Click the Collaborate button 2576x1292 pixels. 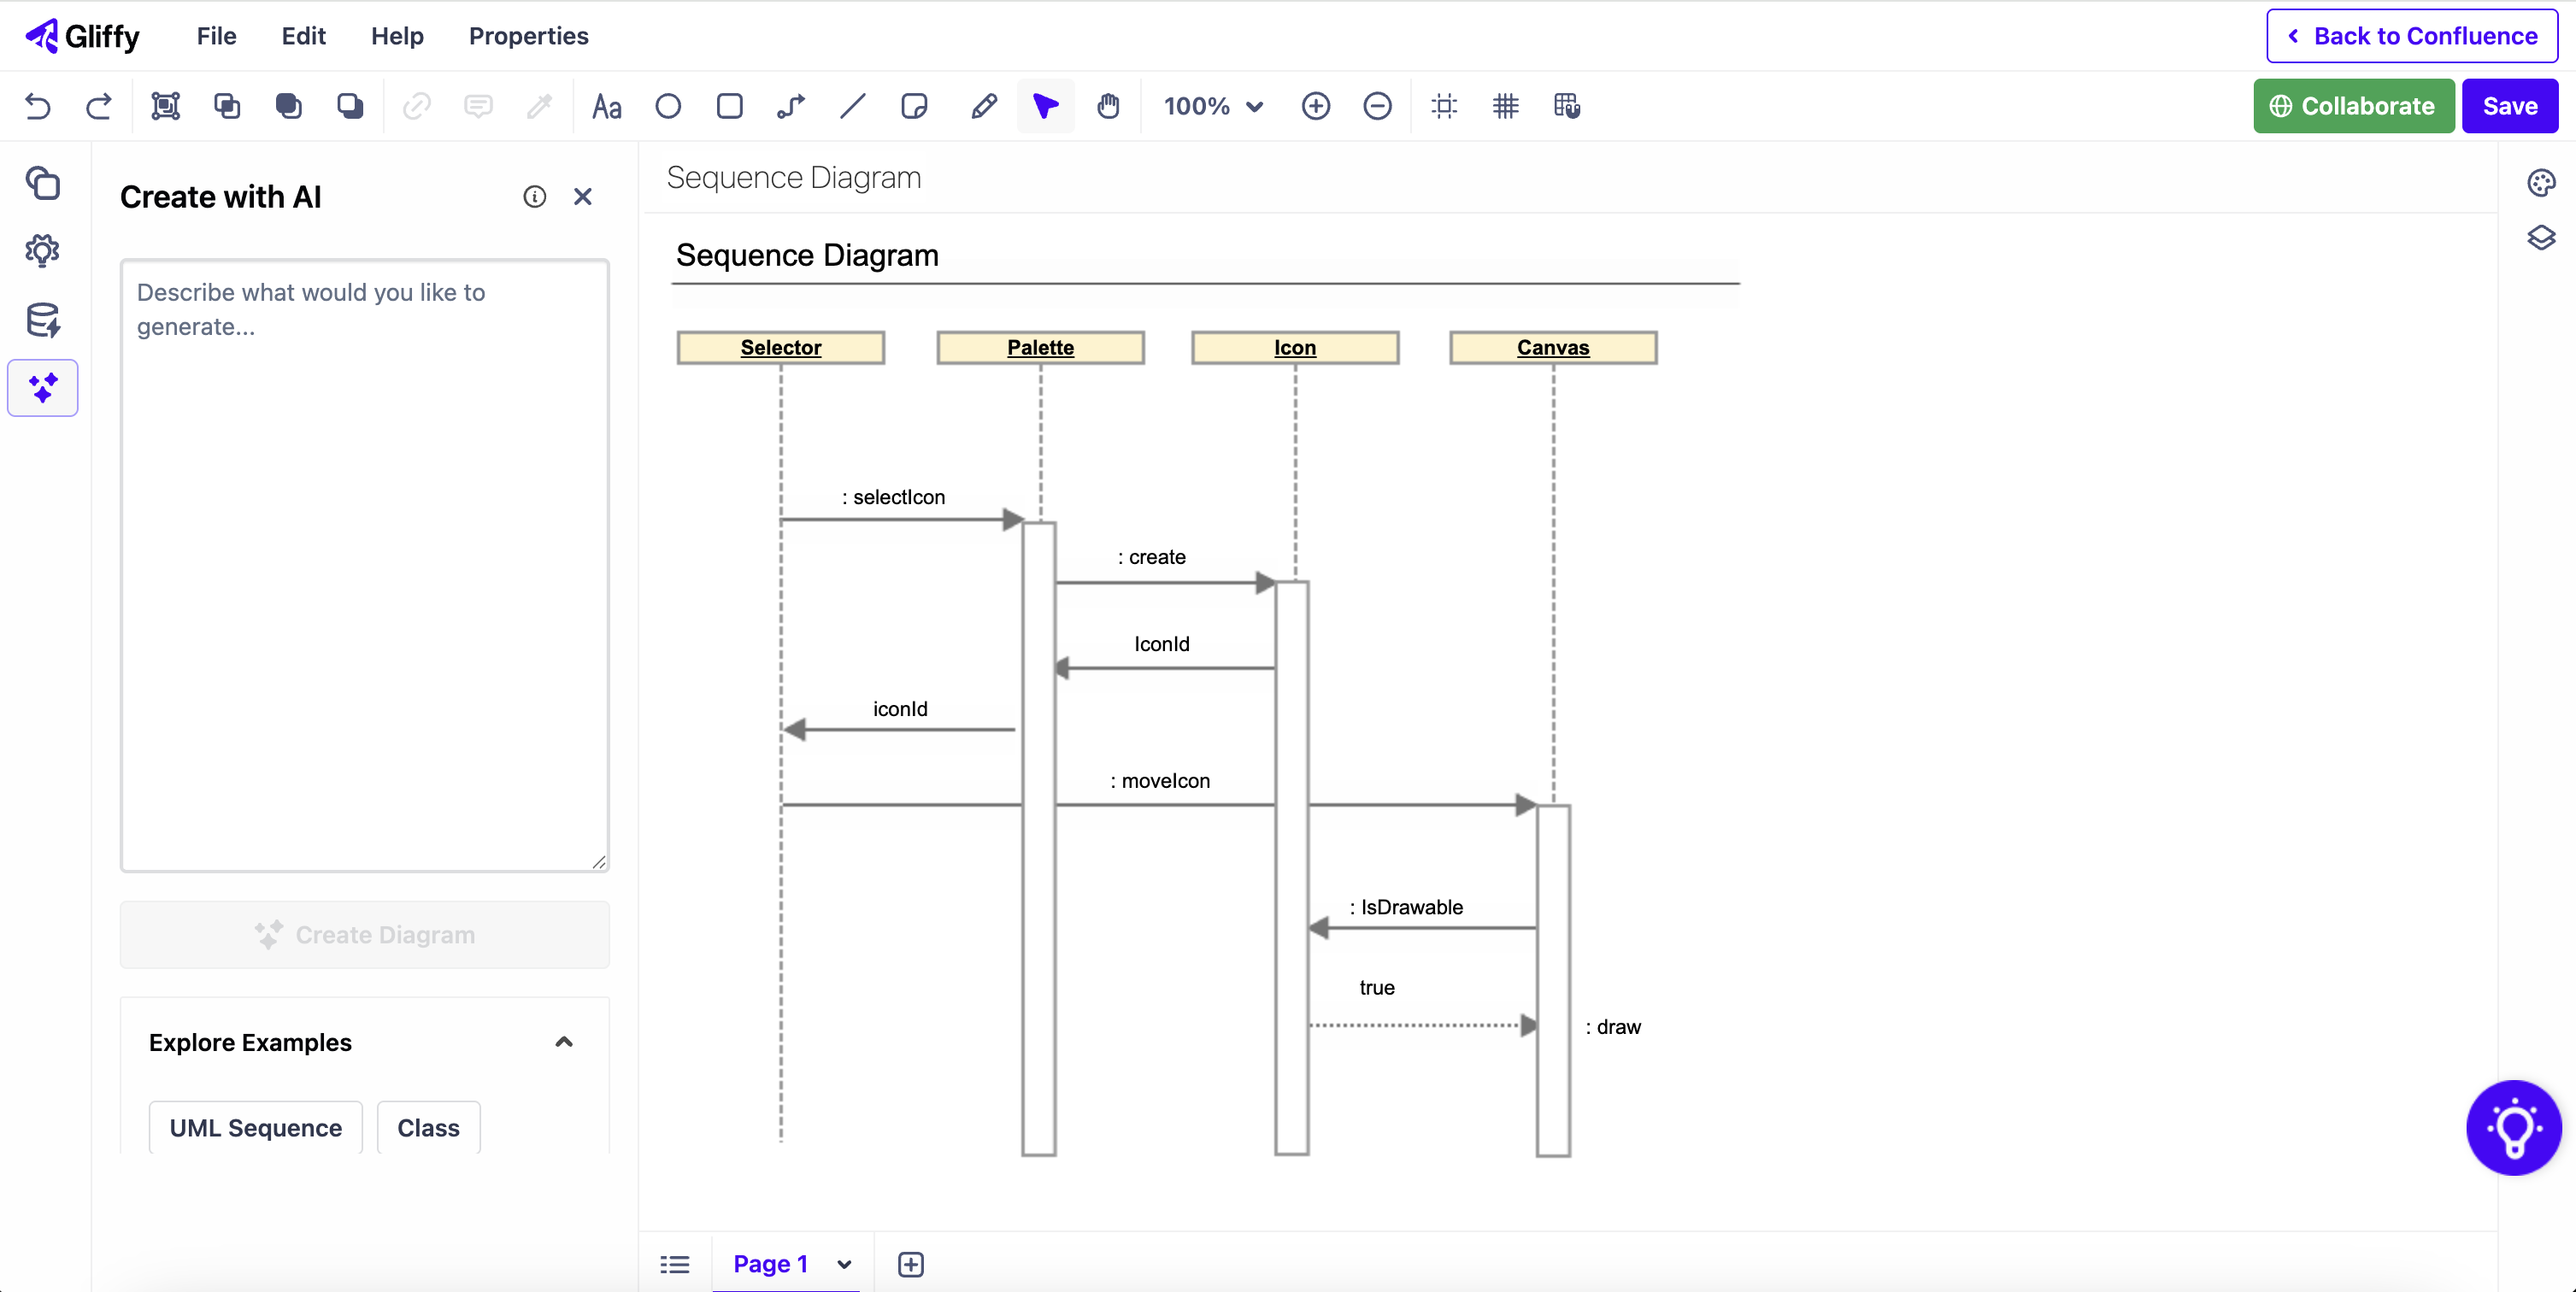click(2353, 106)
